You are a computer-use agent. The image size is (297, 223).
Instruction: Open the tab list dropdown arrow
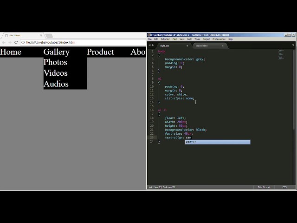pyautogui.click(x=293, y=45)
